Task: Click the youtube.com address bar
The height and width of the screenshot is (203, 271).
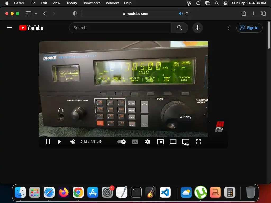Action: (135, 13)
